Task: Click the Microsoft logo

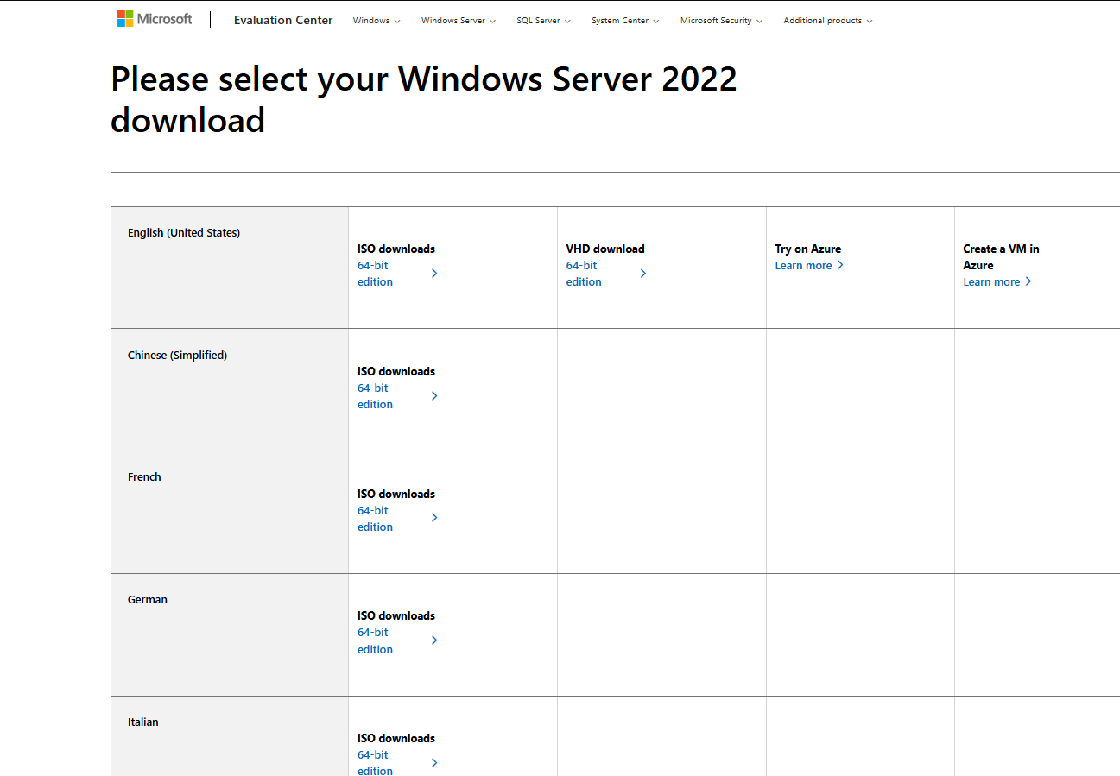Action: click(155, 19)
